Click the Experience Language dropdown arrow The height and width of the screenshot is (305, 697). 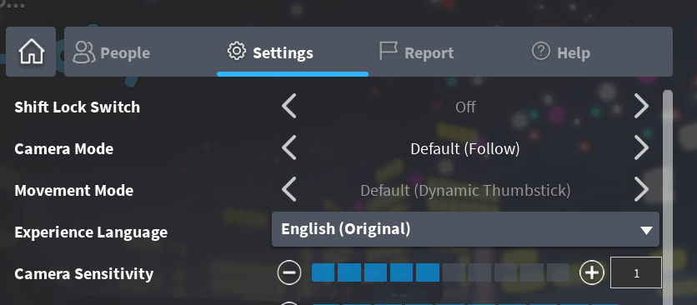(x=646, y=230)
